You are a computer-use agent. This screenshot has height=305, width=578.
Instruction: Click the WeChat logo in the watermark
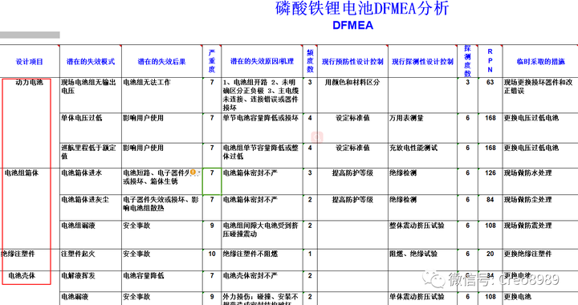pos(433,279)
